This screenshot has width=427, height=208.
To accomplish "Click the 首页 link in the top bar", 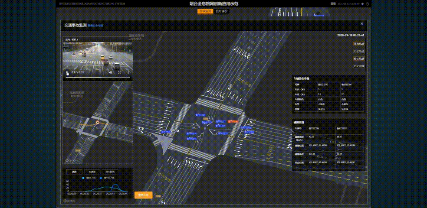I will 333,3.
